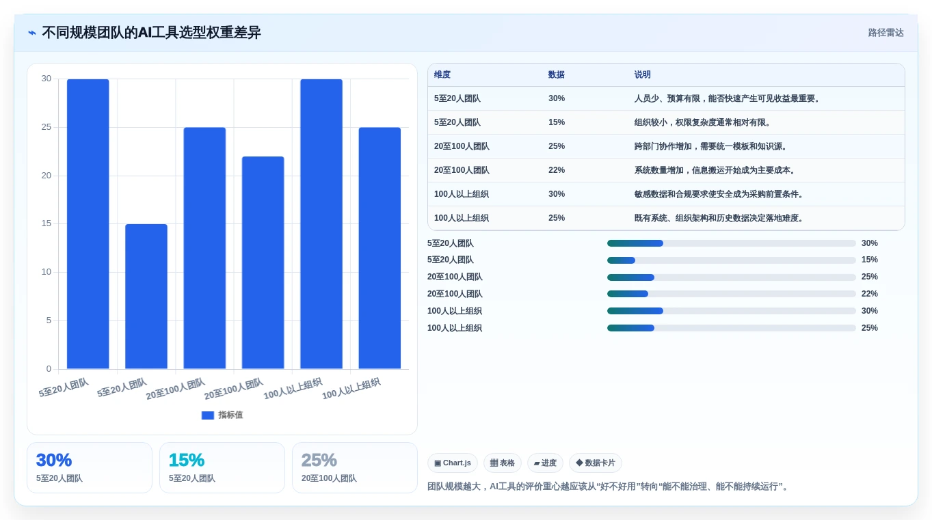The image size is (932, 520).
Task: Click the 20至100人团队 progress bar at 22%
Action: tap(731, 294)
